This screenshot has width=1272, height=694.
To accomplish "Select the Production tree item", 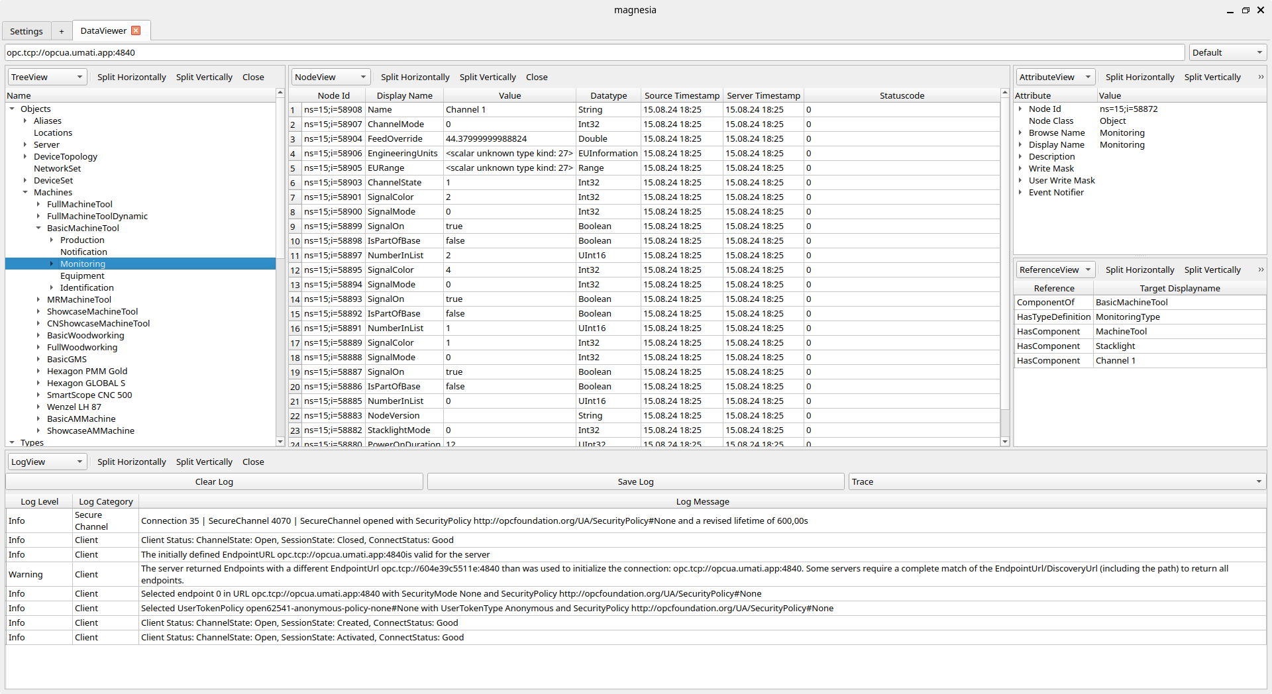I will click(82, 240).
